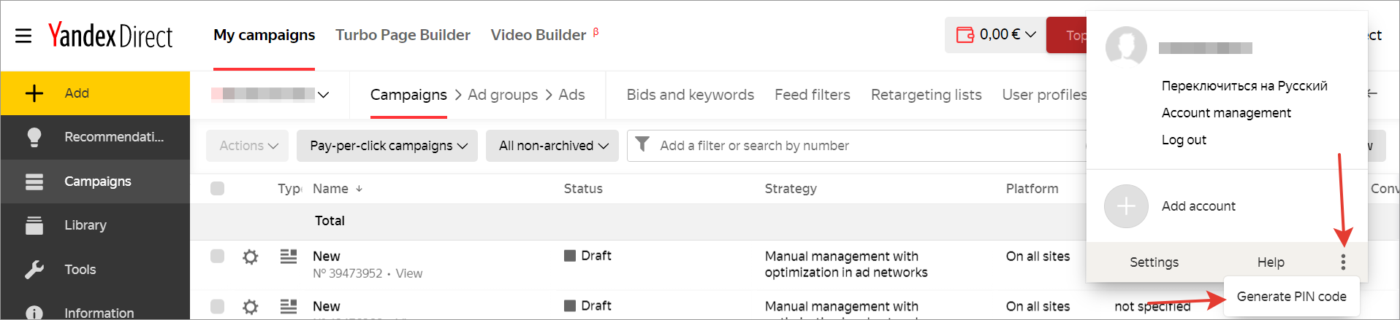Viewport: 1400px width, 320px height.
Task: Toggle the select-all campaigns checkbox
Action: [x=217, y=189]
